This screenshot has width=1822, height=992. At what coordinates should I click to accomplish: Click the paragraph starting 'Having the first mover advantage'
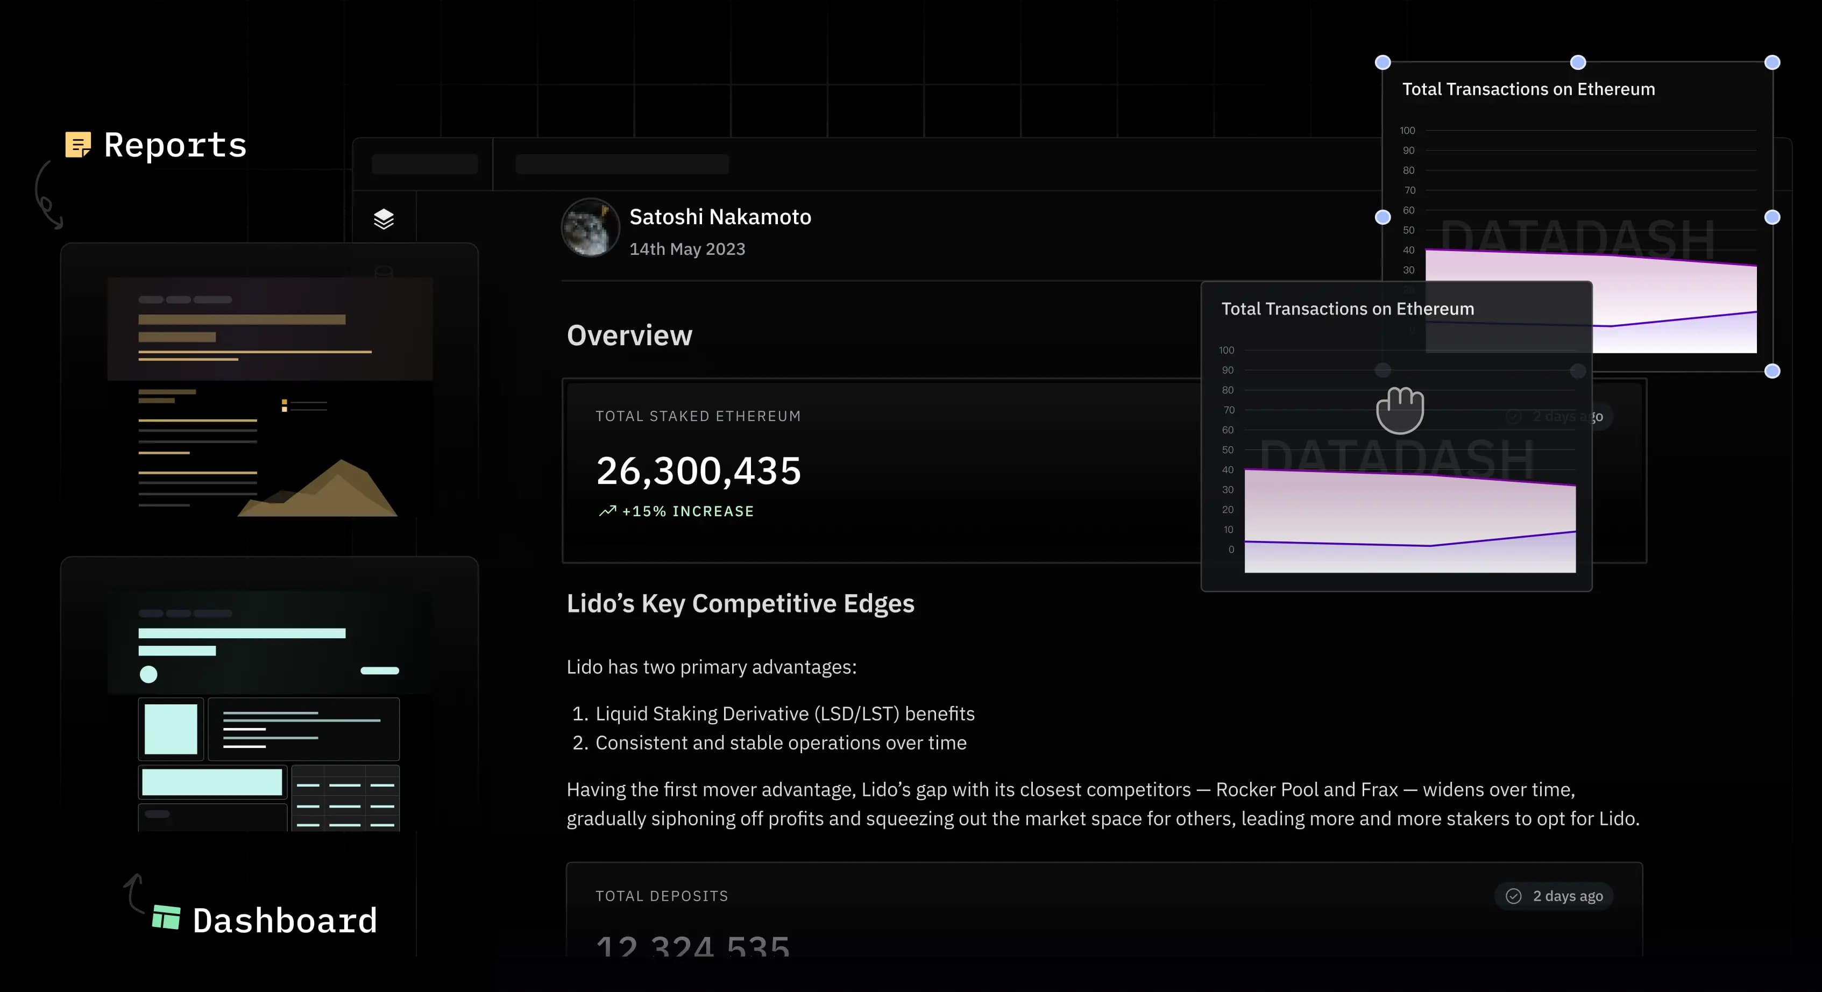point(1103,804)
